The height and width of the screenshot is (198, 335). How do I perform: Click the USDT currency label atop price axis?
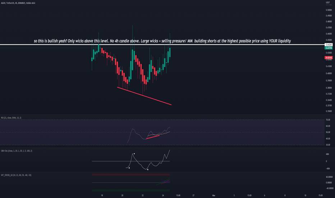[328, 3]
